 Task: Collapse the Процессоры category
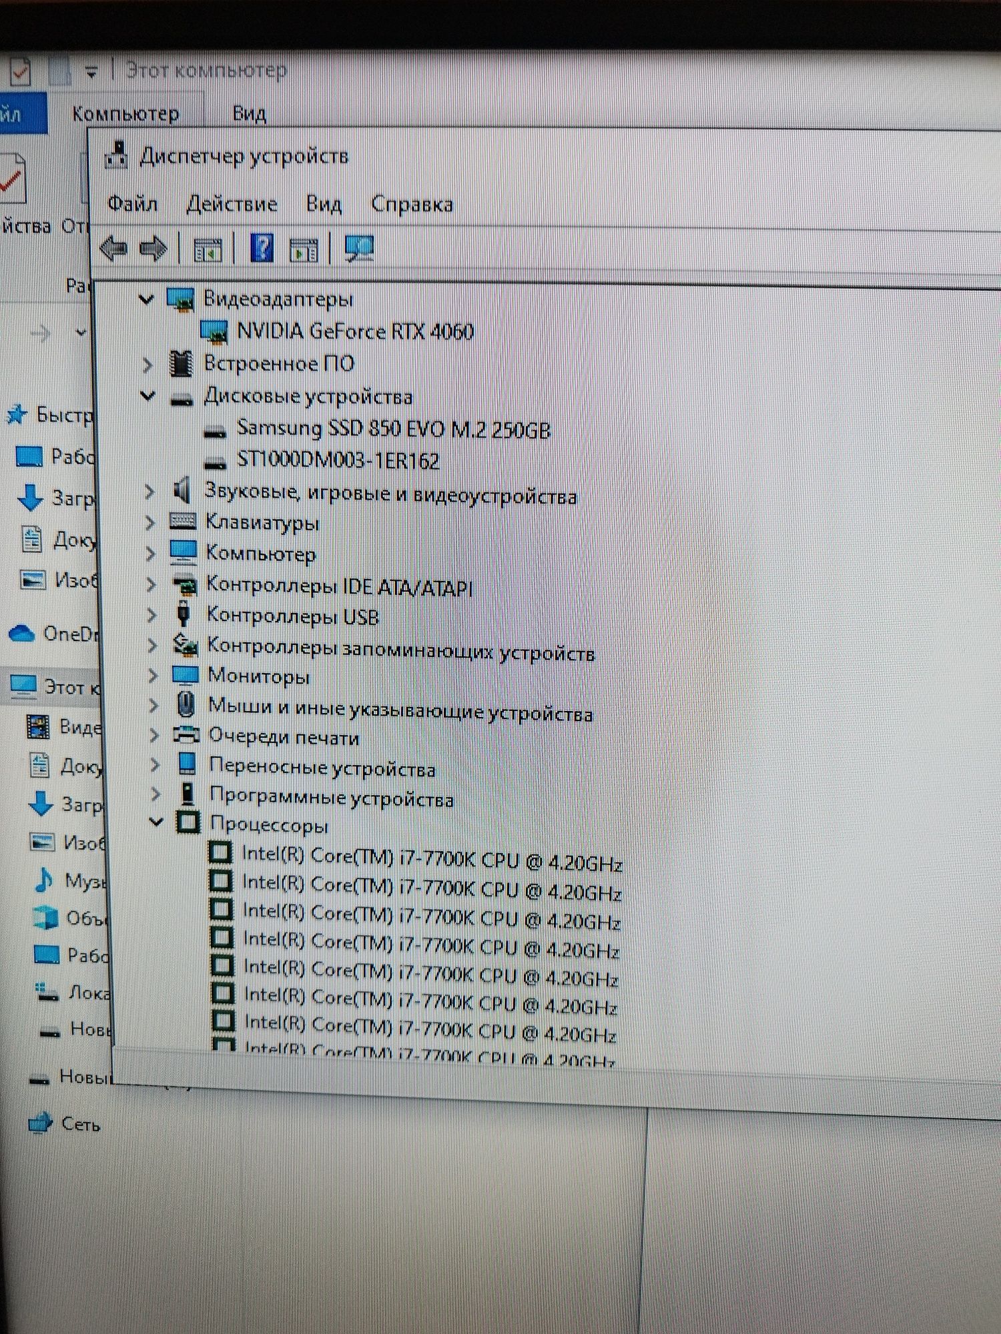tap(156, 822)
